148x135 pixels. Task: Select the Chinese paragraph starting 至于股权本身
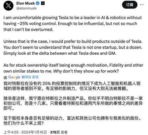(x=72, y=121)
